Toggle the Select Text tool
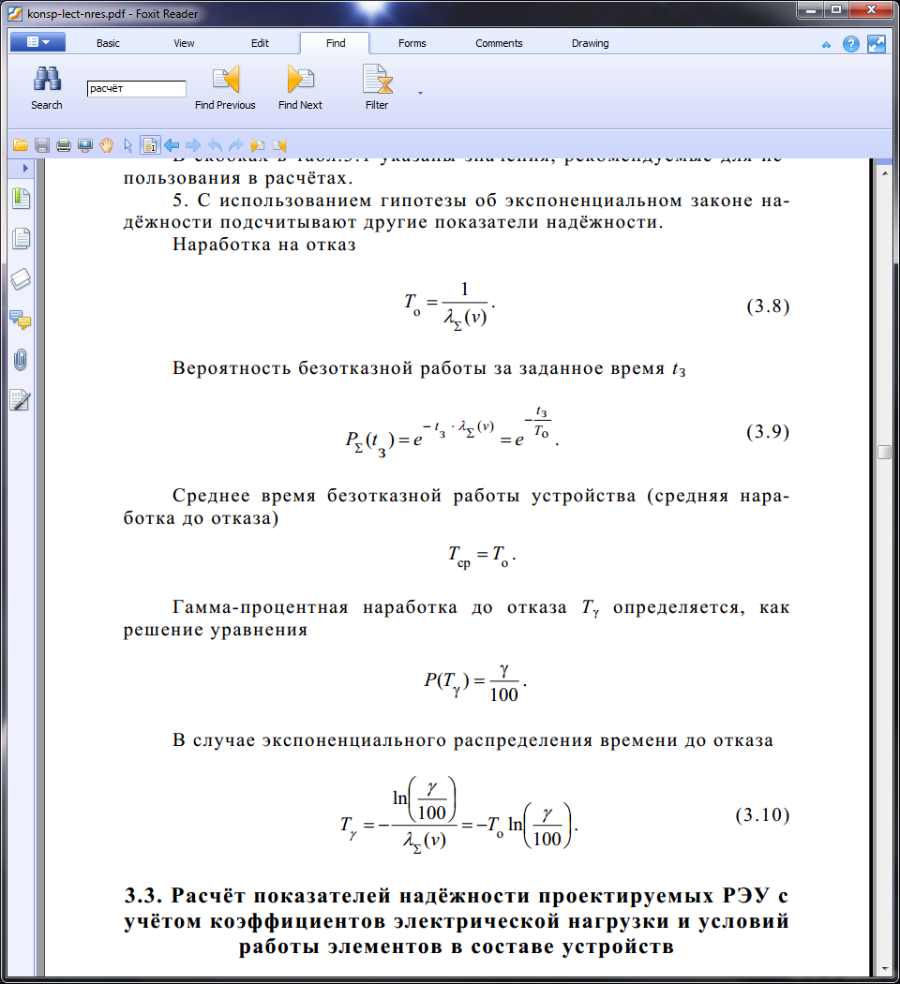Image resolution: width=900 pixels, height=984 pixels. 150,145
